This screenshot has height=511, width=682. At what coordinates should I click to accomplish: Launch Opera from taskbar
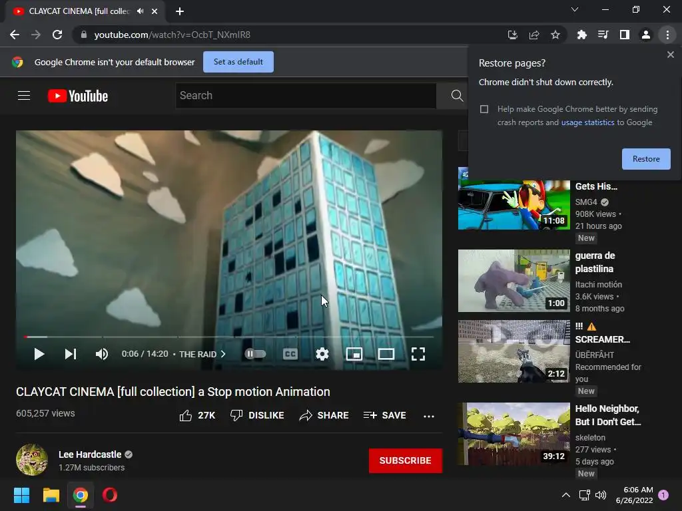pos(110,495)
